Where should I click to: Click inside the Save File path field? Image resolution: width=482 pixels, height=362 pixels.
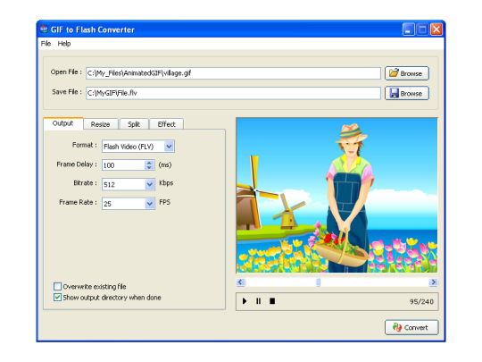pyautogui.click(x=233, y=93)
